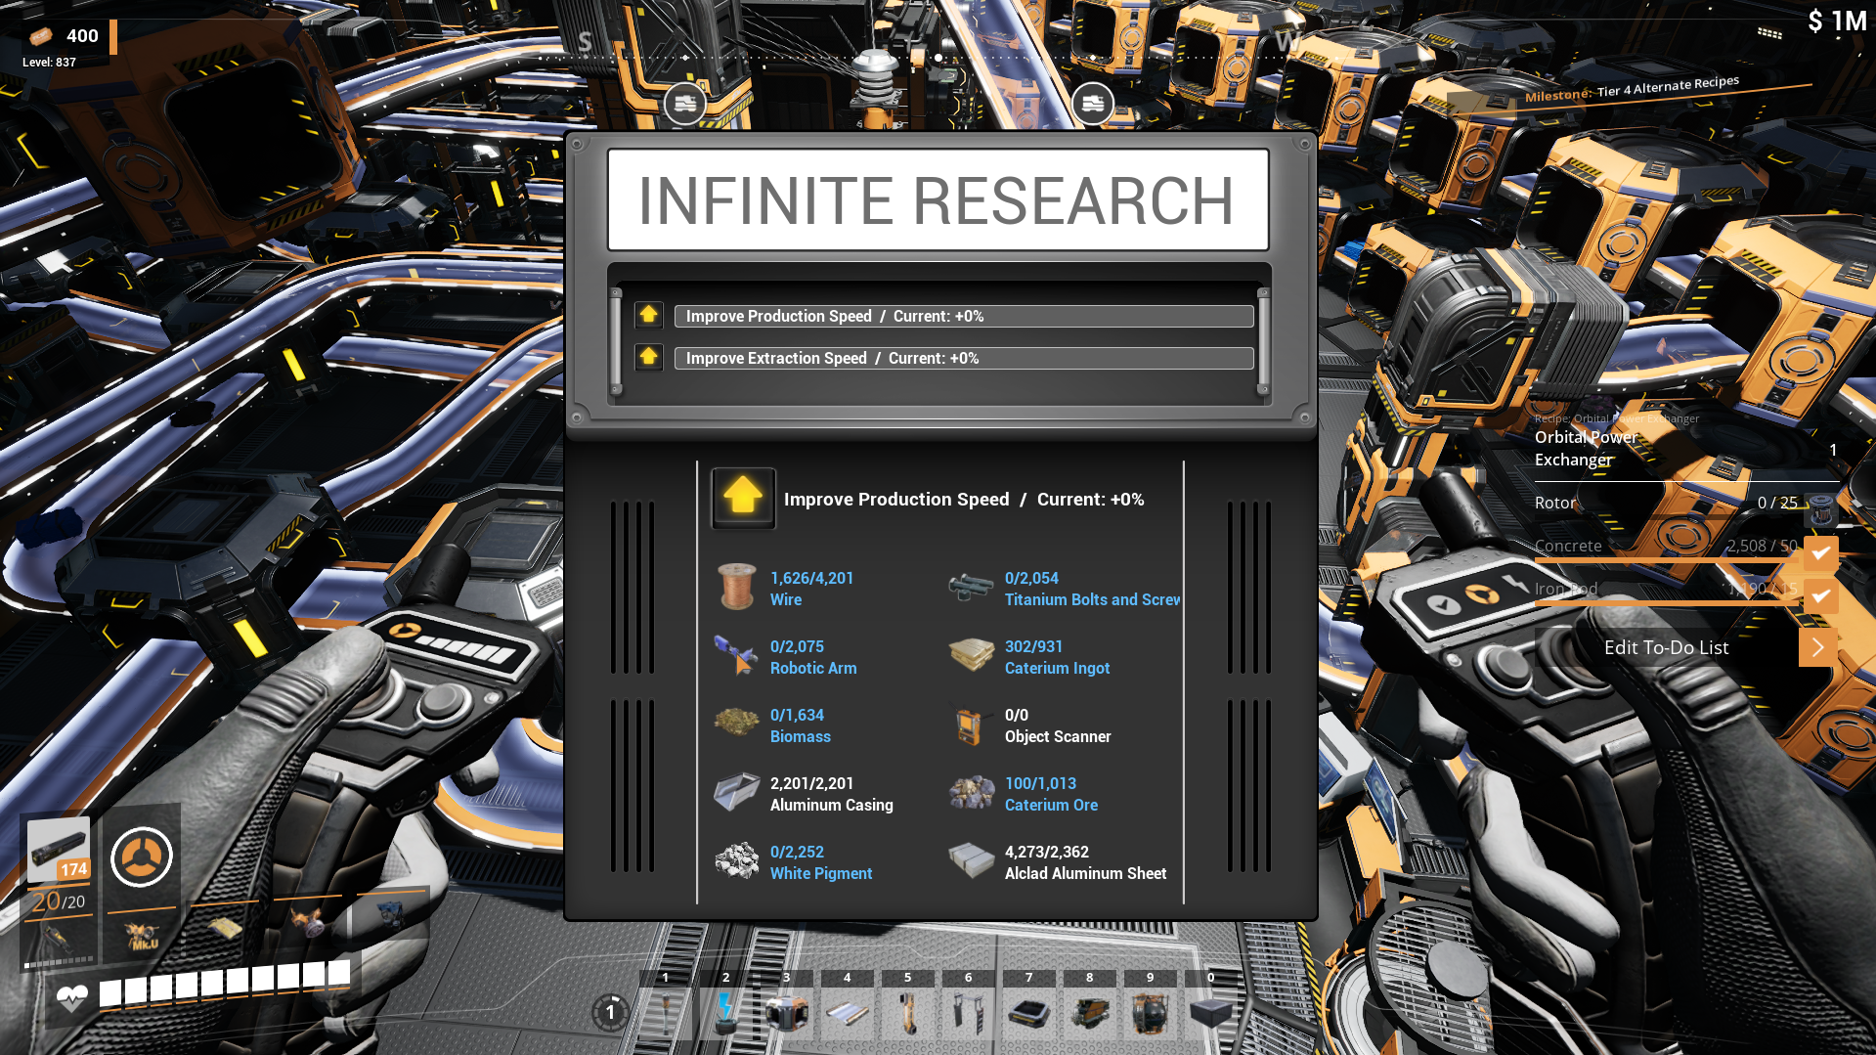Click the Alclad Aluminum Sheet icon
This screenshot has height=1055, width=1876.
click(x=972, y=860)
